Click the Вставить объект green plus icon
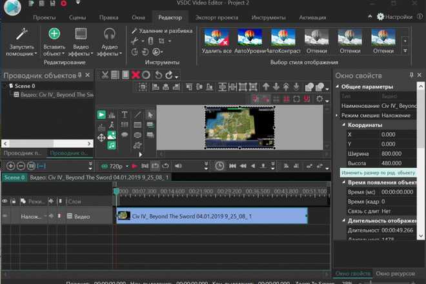 tap(54, 34)
